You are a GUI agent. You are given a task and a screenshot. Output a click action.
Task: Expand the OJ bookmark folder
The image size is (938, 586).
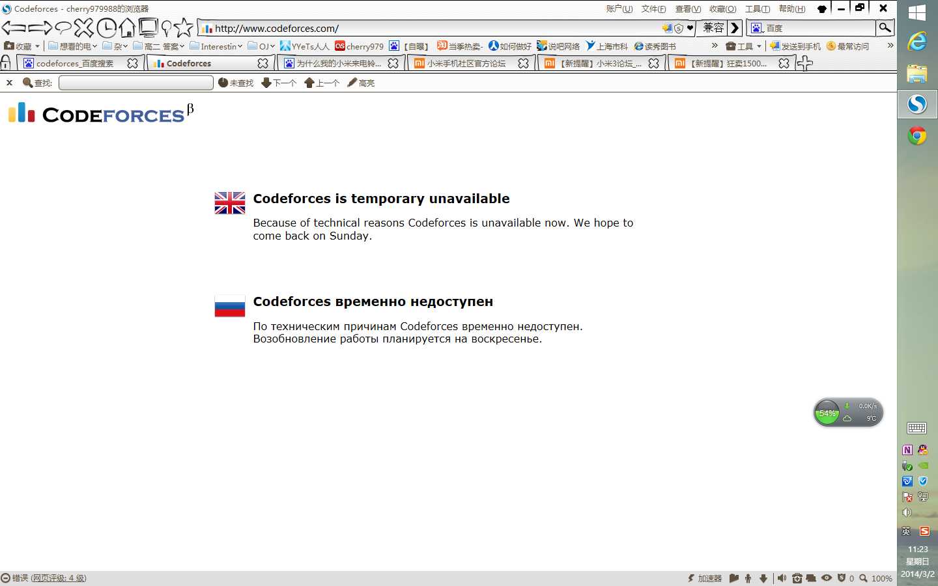coord(261,46)
